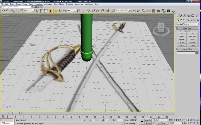Open the Edit menu
The width and height of the screenshot is (201, 125).
[7, 4]
